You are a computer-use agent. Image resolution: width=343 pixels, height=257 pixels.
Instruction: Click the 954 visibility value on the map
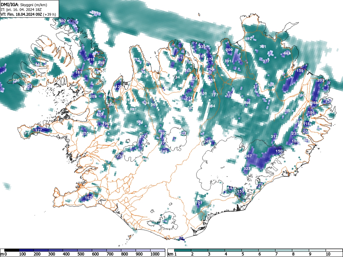212,106
